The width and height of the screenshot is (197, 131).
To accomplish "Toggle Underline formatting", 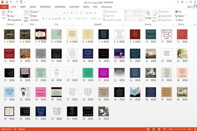I will coord(50,19).
